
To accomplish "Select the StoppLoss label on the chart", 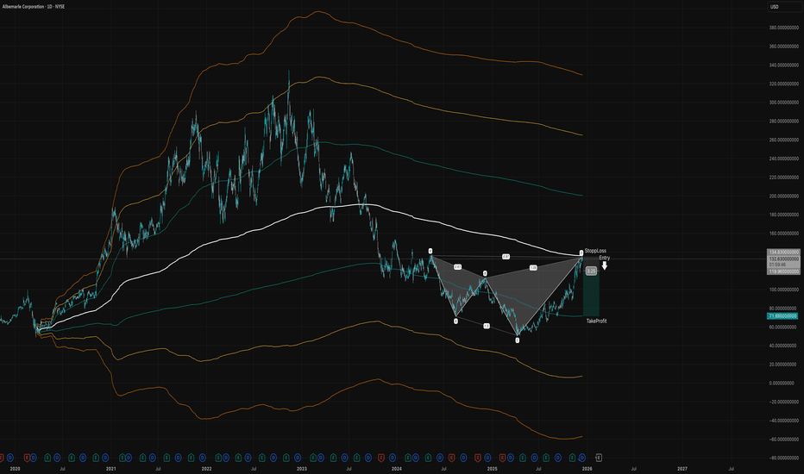I will [x=595, y=251].
